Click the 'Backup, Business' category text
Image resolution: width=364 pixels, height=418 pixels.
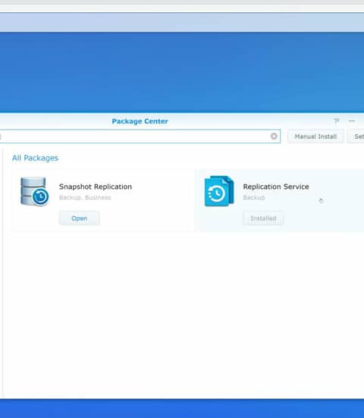(85, 197)
